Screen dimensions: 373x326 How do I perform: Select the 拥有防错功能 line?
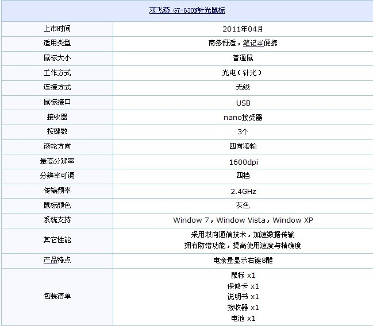[243, 246]
